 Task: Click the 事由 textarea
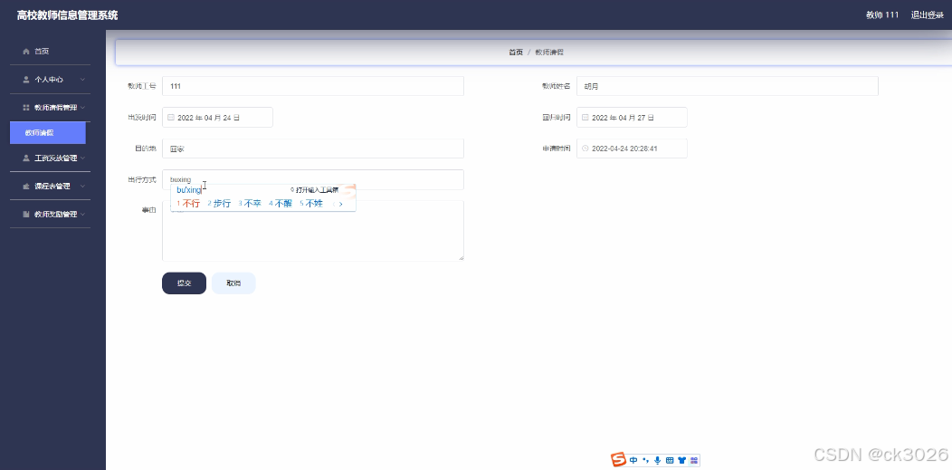tap(313, 231)
